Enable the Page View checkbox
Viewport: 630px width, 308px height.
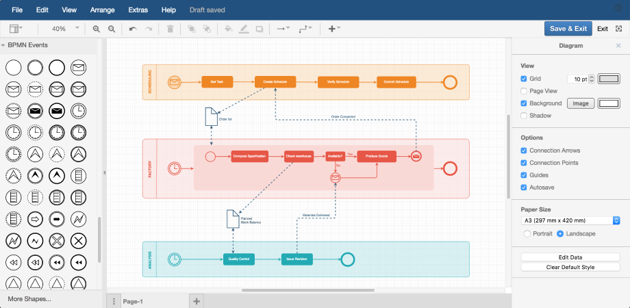(x=524, y=90)
